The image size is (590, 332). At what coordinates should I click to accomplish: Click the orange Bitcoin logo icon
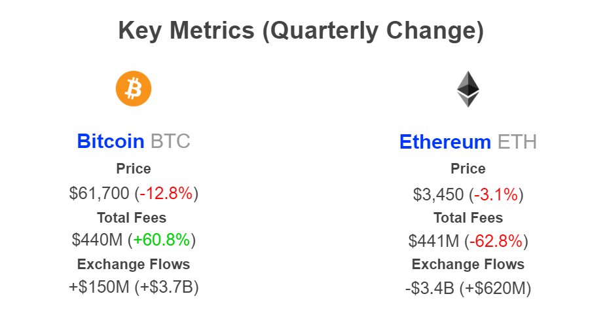[x=134, y=88]
